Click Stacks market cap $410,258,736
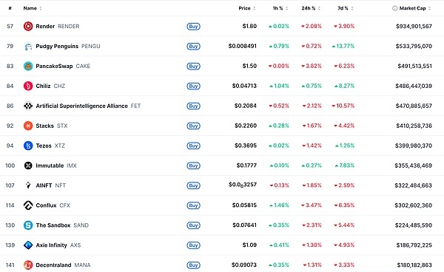 coord(414,126)
